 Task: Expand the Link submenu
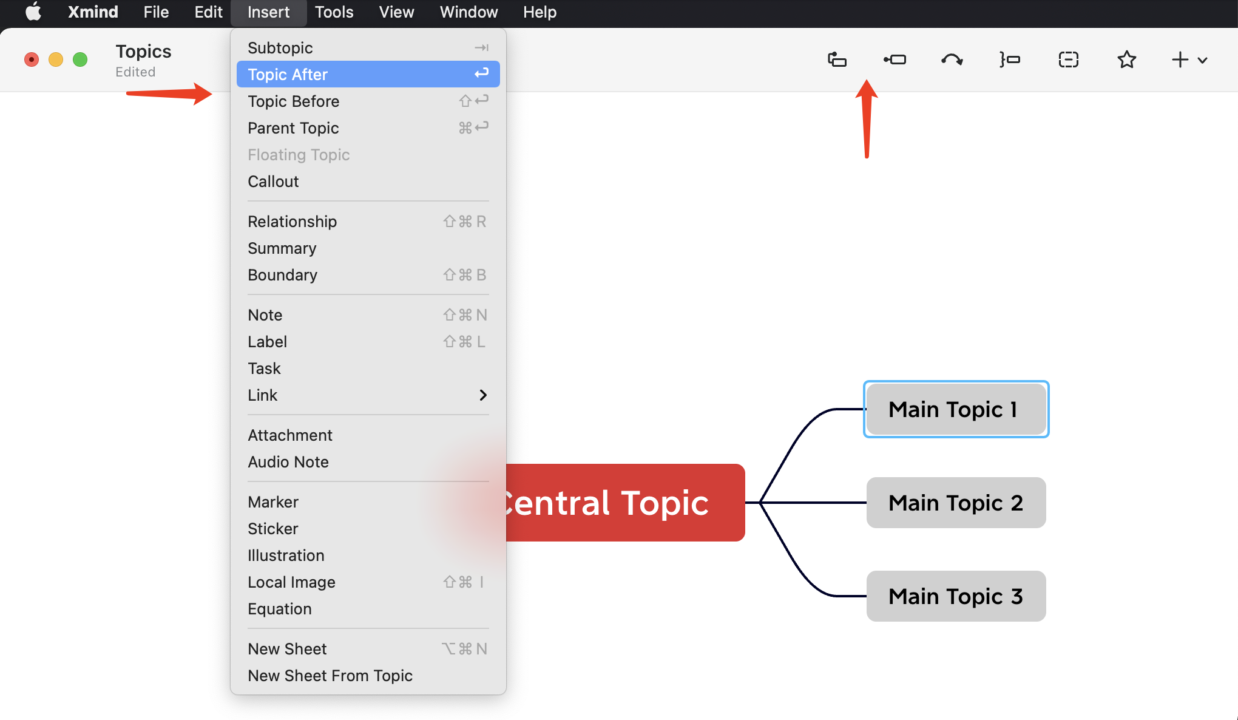pyautogui.click(x=368, y=395)
